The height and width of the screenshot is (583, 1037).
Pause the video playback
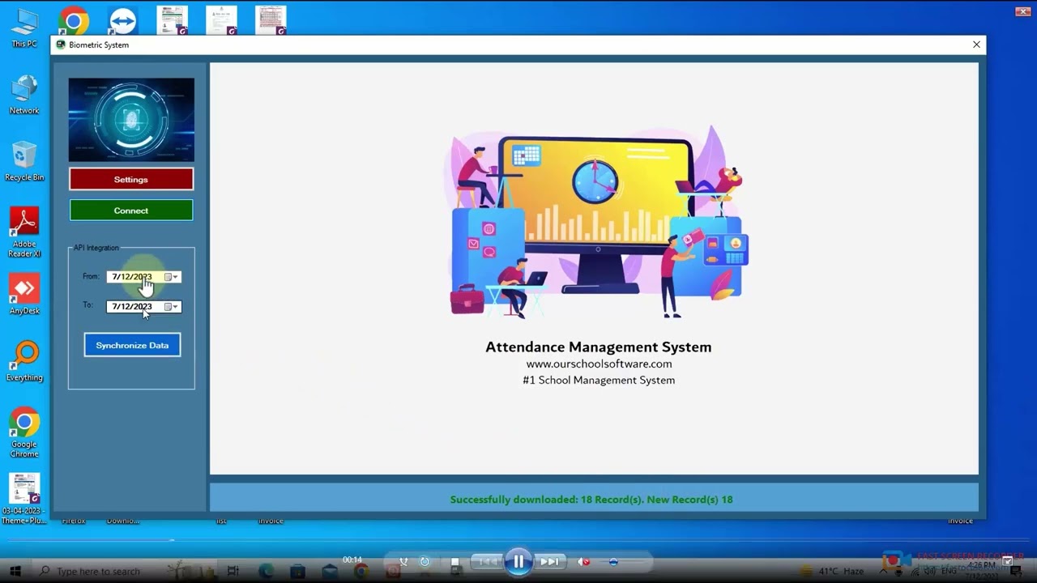518,561
